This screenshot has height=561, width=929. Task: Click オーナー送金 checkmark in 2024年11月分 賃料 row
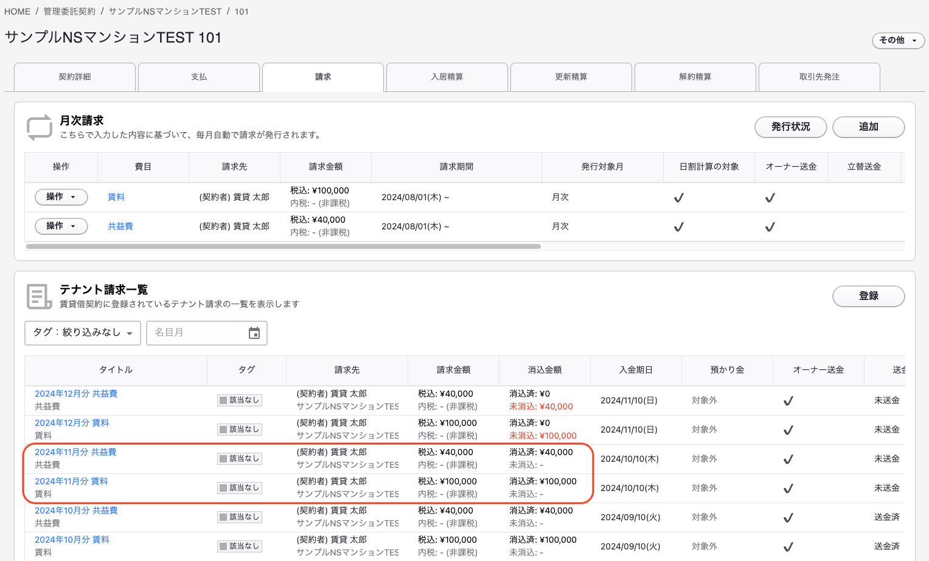pyautogui.click(x=788, y=489)
